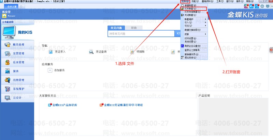Open the 工具 menu in menu bar
Viewport: 273px width, 140px height.
(220, 1)
